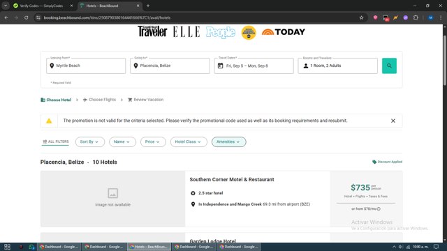Viewport: 447px width, 251px height.
Task: Open the Travel Dates field
Action: (254, 66)
